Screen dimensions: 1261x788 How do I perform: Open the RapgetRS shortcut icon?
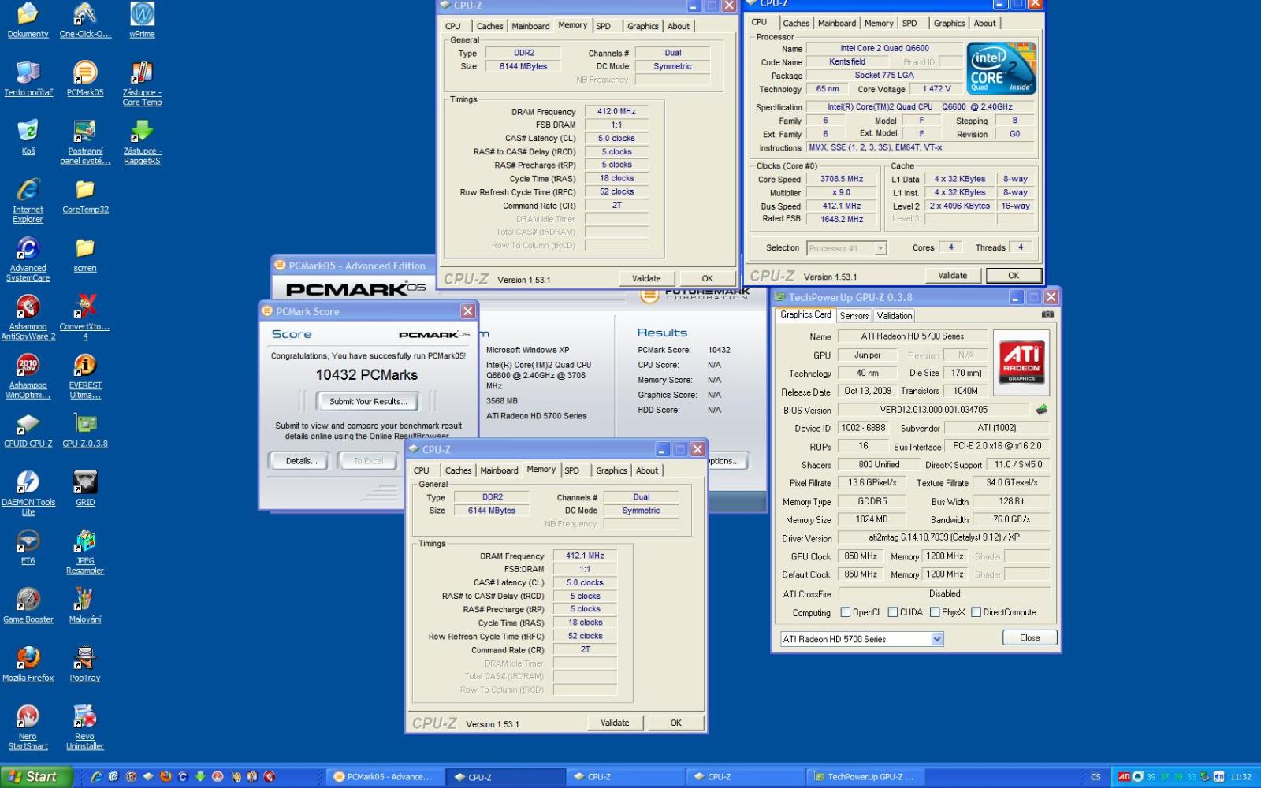(x=142, y=142)
